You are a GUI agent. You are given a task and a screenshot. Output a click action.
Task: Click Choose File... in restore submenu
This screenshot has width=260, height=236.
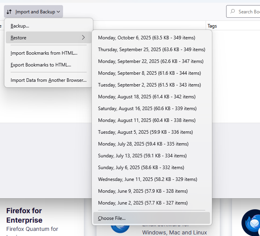point(152,218)
